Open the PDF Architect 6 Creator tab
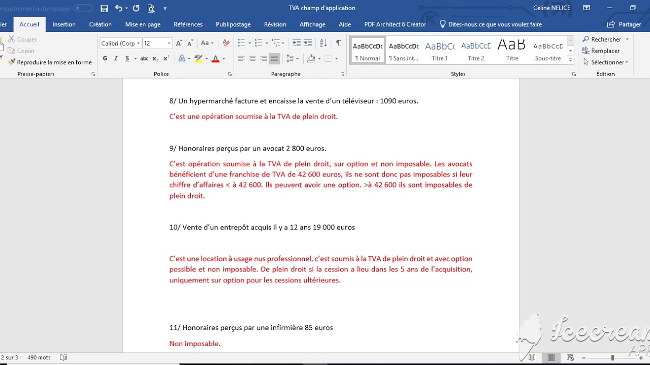Viewport: 650px width, 365px height. coord(395,24)
